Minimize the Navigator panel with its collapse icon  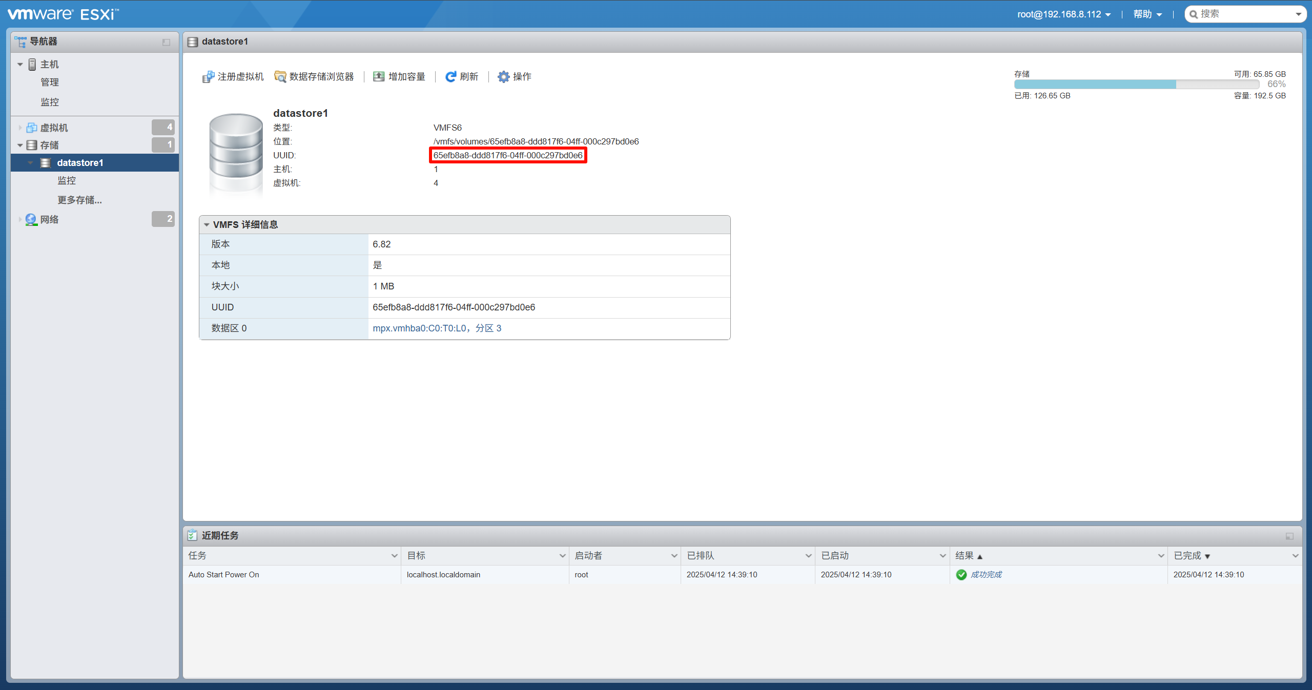coord(166,42)
